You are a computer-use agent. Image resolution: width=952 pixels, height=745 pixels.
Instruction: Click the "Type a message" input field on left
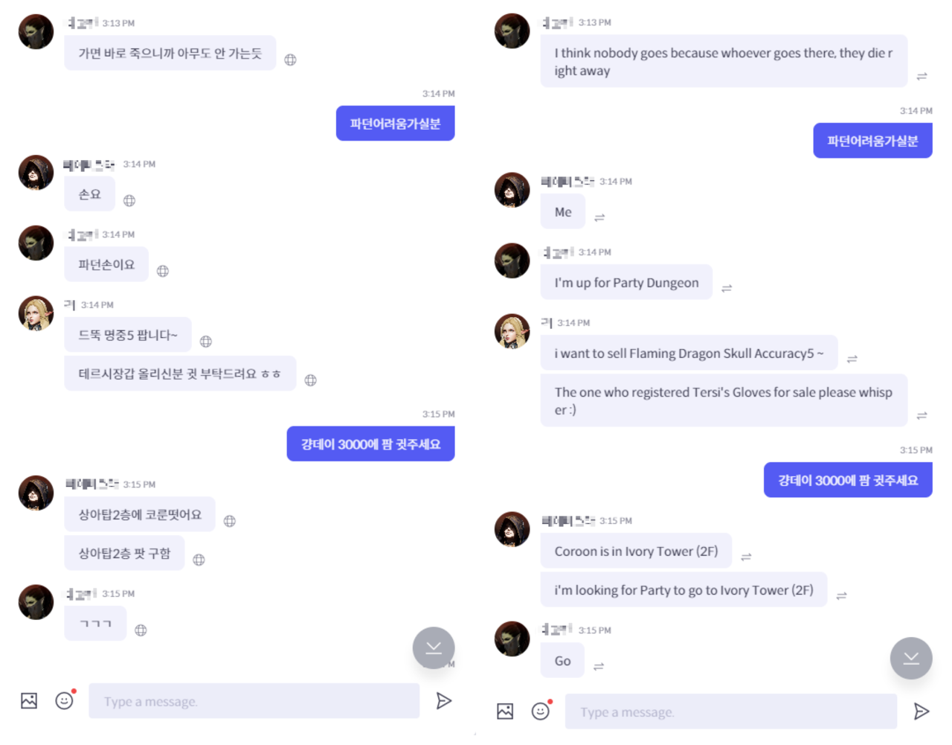coord(253,700)
